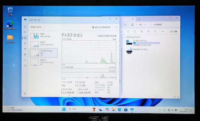The width and height of the screenshot is (200, 121).
Task: Click 新しいタスクを実行する button in Task Manager
Action: [101, 27]
